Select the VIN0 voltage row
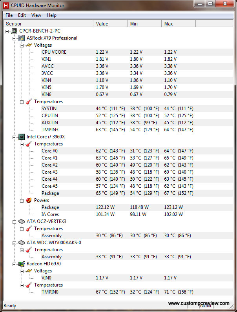The height and width of the screenshot is (312, 237). 137,278
